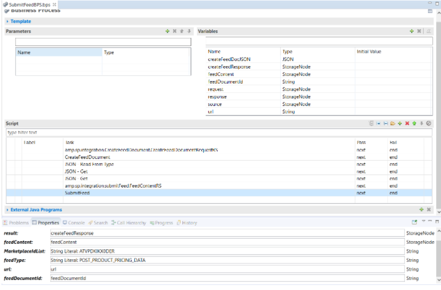Select the response variable row

coord(319,97)
